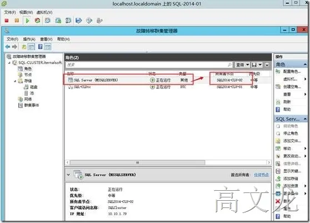The height and width of the screenshot is (223, 310).
Task: Expand the circular chevron beside query box
Action: 267,65
